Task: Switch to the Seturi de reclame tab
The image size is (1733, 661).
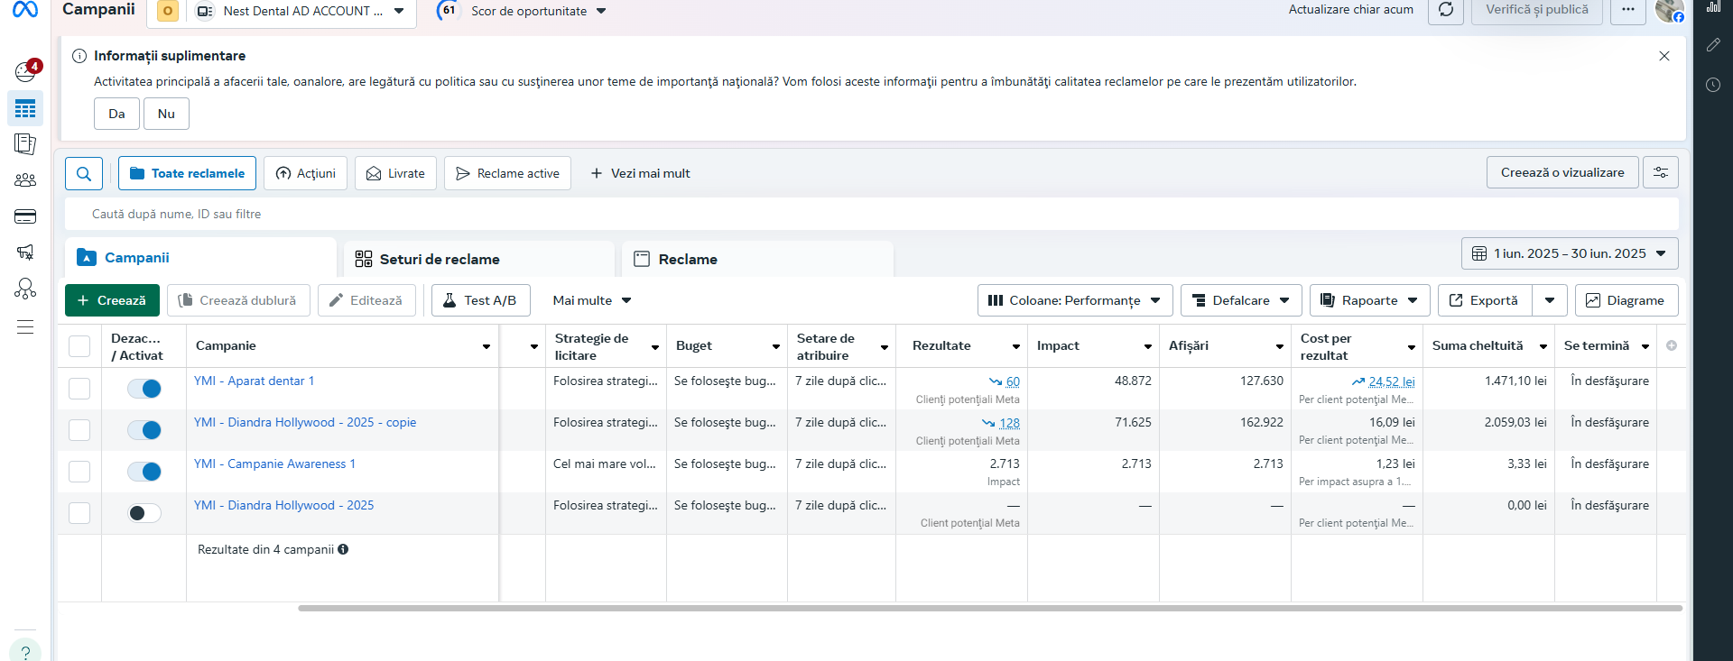Action: (439, 260)
